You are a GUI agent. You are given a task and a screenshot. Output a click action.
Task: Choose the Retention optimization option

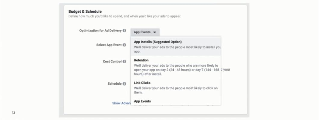(176, 67)
